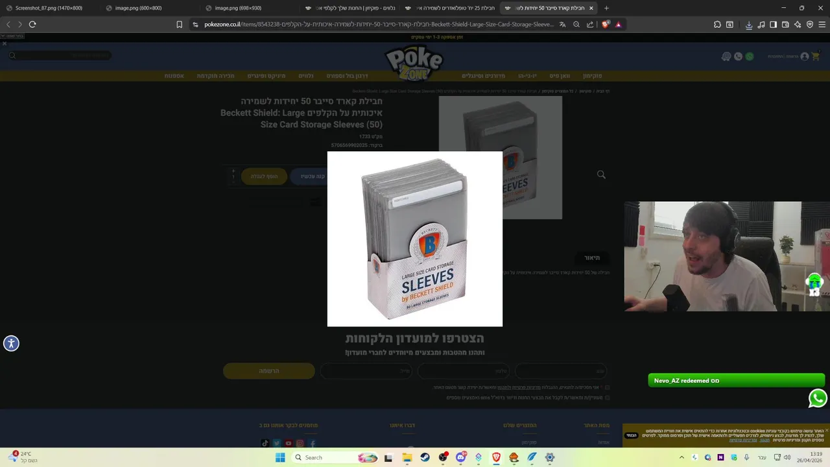Click the yellow הוסף לעגלה add-to-cart button
This screenshot has height=467, width=830.
[264, 176]
